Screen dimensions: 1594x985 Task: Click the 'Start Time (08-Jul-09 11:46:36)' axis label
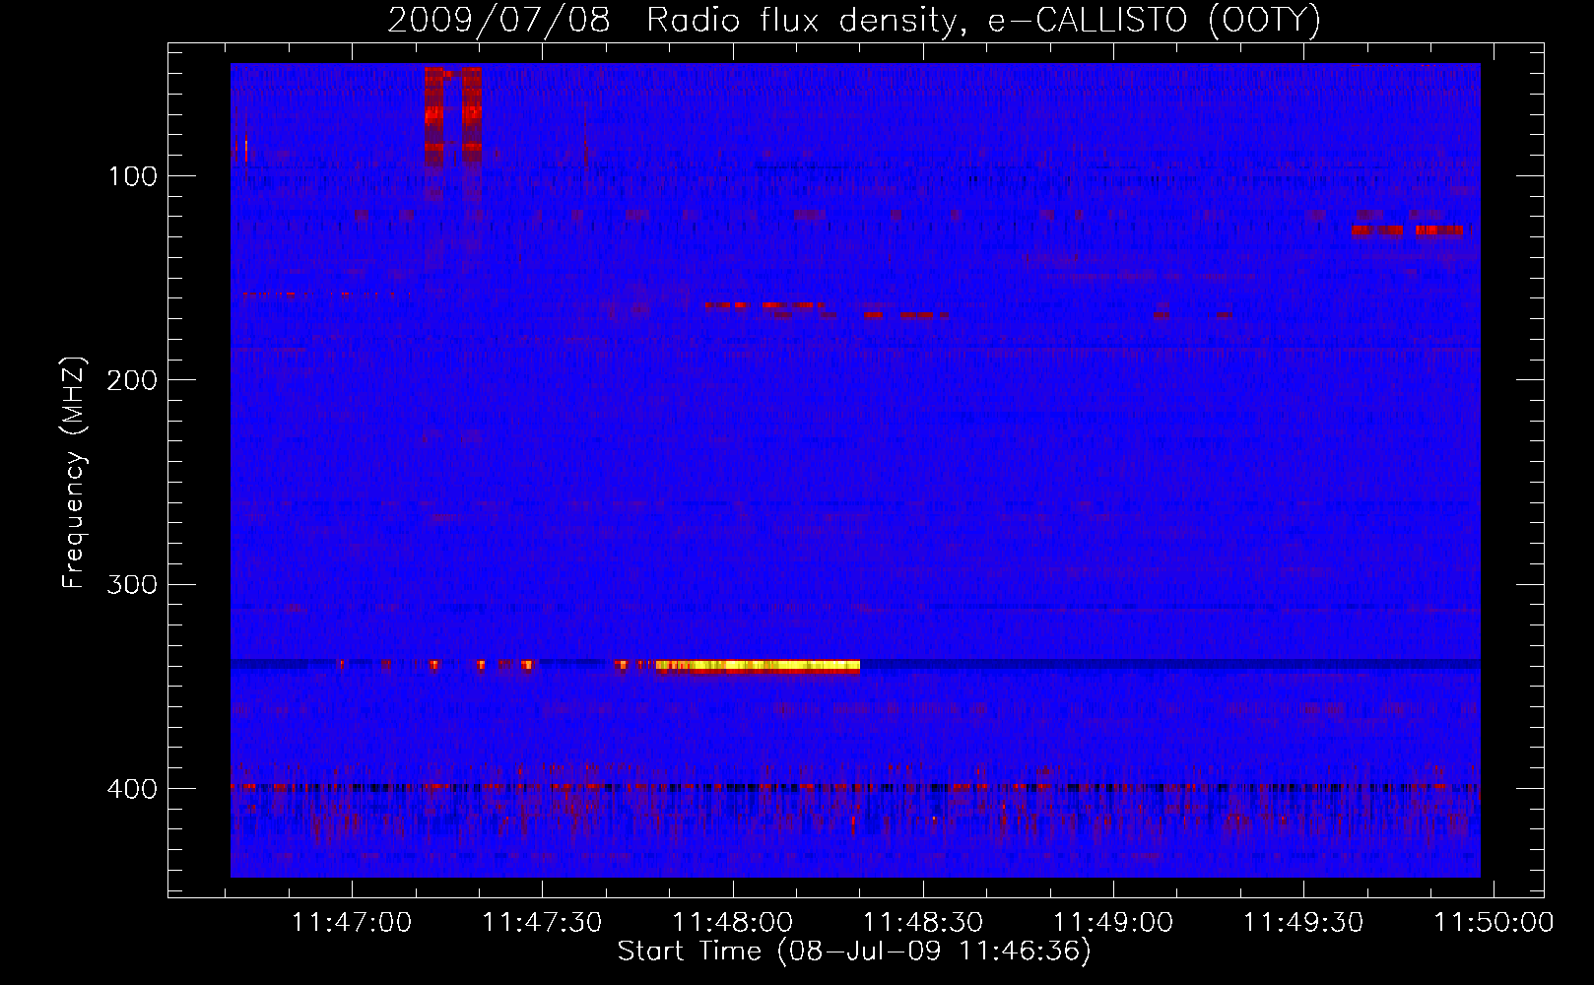coord(854,952)
